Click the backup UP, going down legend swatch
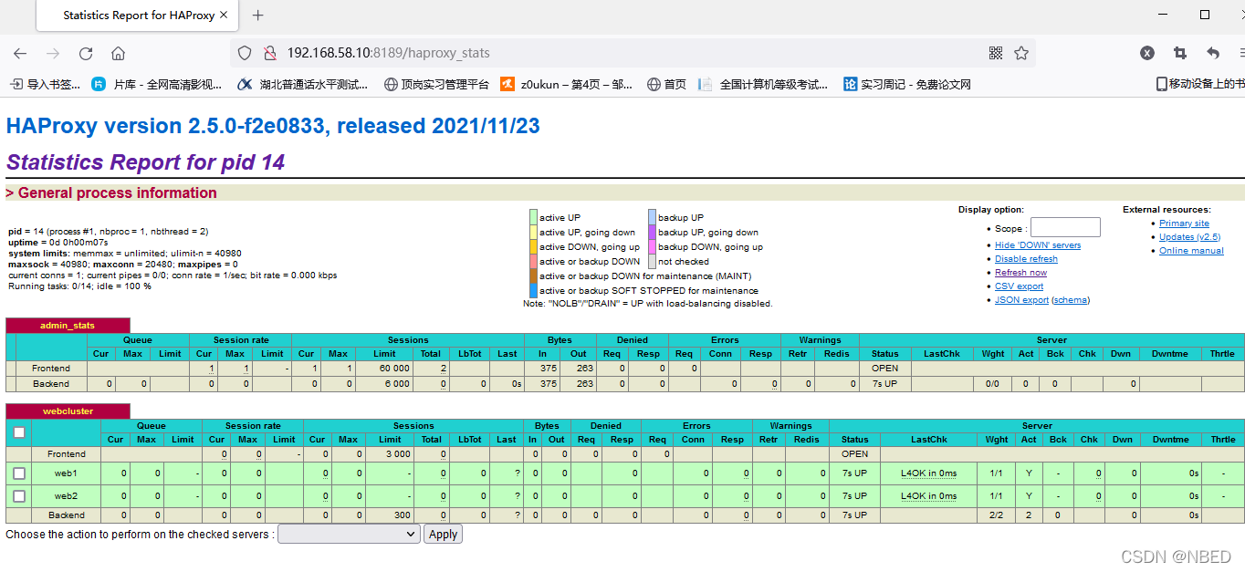1245x572 pixels. pyautogui.click(x=652, y=232)
